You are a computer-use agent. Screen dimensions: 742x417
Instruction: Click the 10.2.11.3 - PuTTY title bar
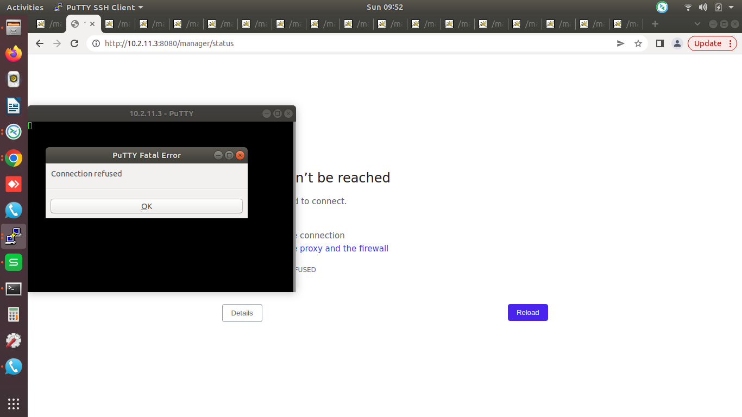point(161,113)
